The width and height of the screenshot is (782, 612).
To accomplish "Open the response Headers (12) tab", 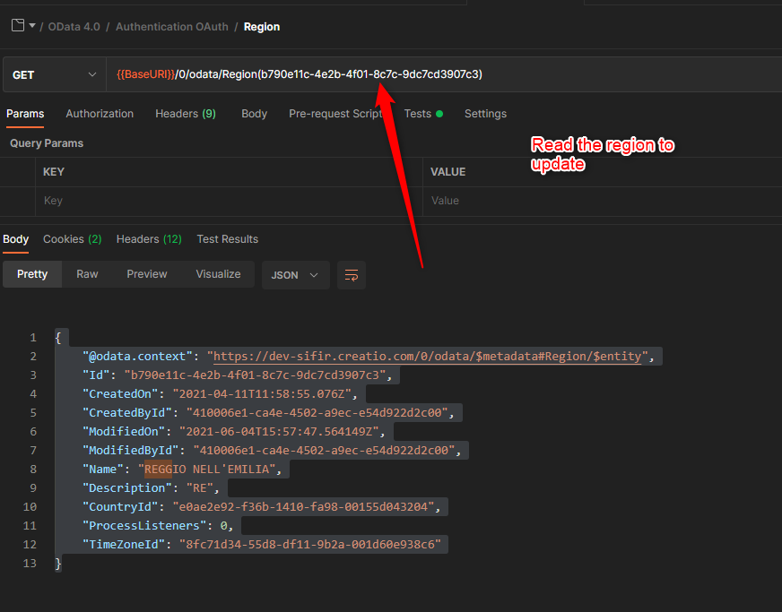I will click(x=149, y=239).
